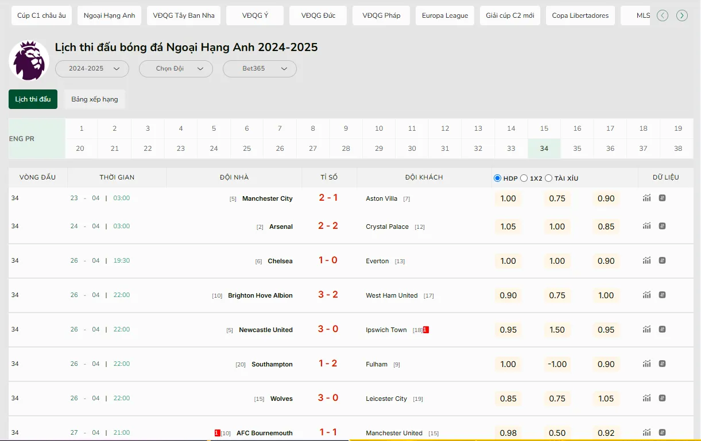The width and height of the screenshot is (701, 441).
Task: Click the compare arrows icon for Newcastle United row
Action: (x=662, y=329)
